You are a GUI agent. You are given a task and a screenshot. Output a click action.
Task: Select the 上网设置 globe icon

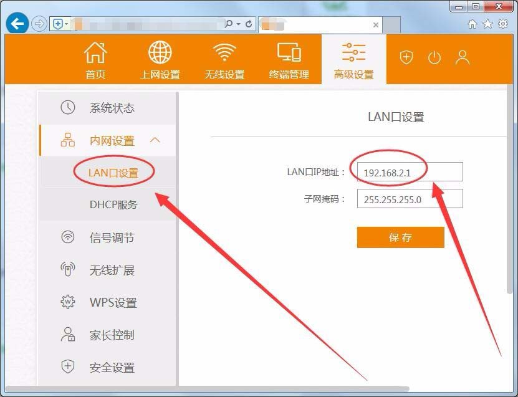160,52
